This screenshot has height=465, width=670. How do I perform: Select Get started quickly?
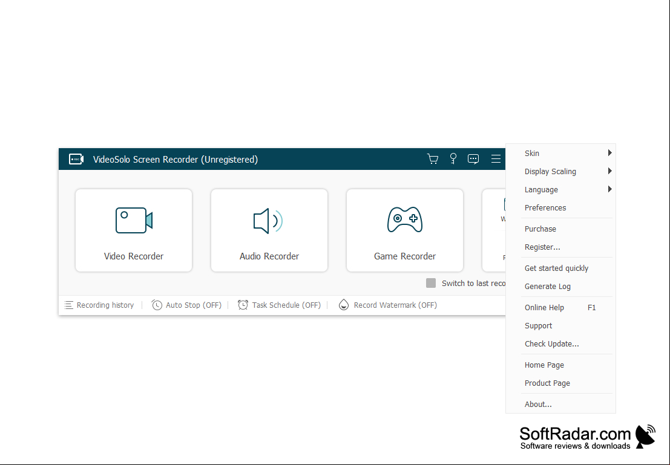560,268
